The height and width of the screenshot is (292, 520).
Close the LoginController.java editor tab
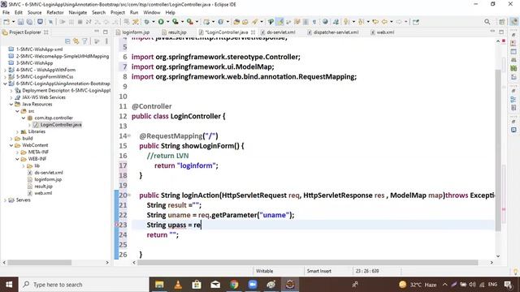tap(253, 32)
